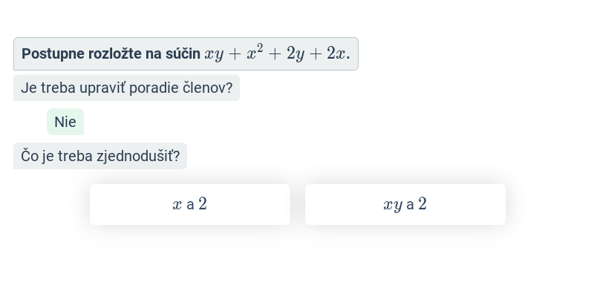Click the word 'súčin' in the task heading
The width and height of the screenshot is (594, 297).
pos(183,53)
